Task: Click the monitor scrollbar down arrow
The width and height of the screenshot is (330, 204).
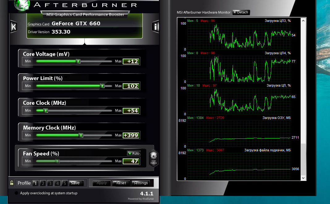Action: click(x=303, y=178)
